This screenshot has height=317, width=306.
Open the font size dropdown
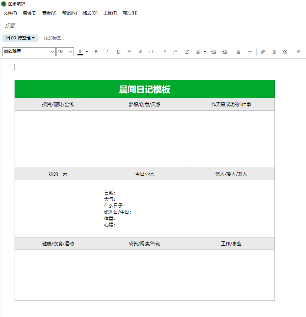65,51
